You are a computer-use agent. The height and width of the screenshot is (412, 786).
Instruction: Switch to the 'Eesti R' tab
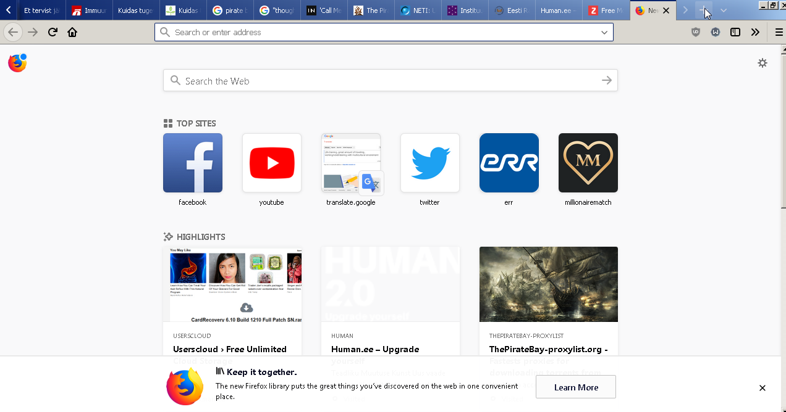click(512, 10)
